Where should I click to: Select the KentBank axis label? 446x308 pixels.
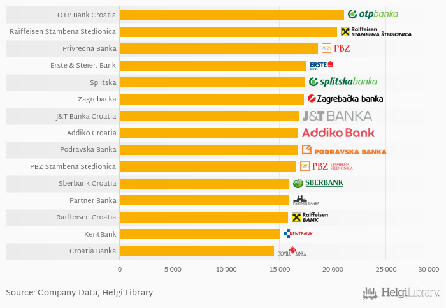tap(100, 234)
